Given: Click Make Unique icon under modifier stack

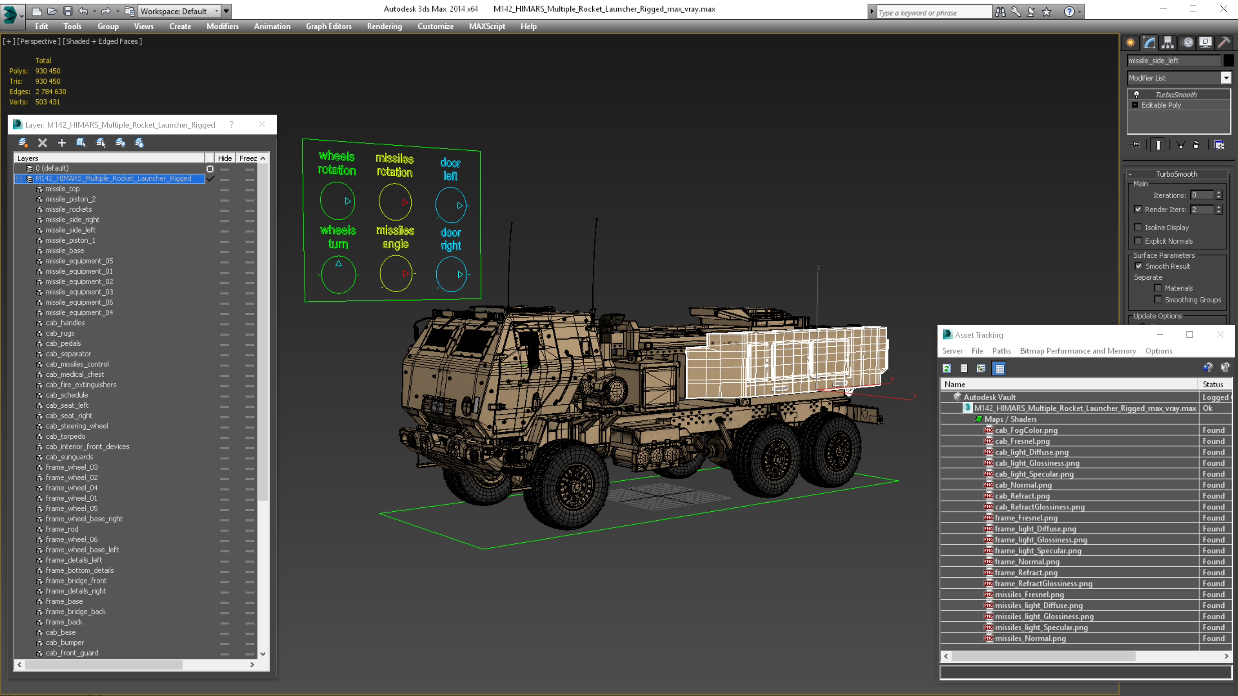Looking at the screenshot, I should click(x=1180, y=145).
